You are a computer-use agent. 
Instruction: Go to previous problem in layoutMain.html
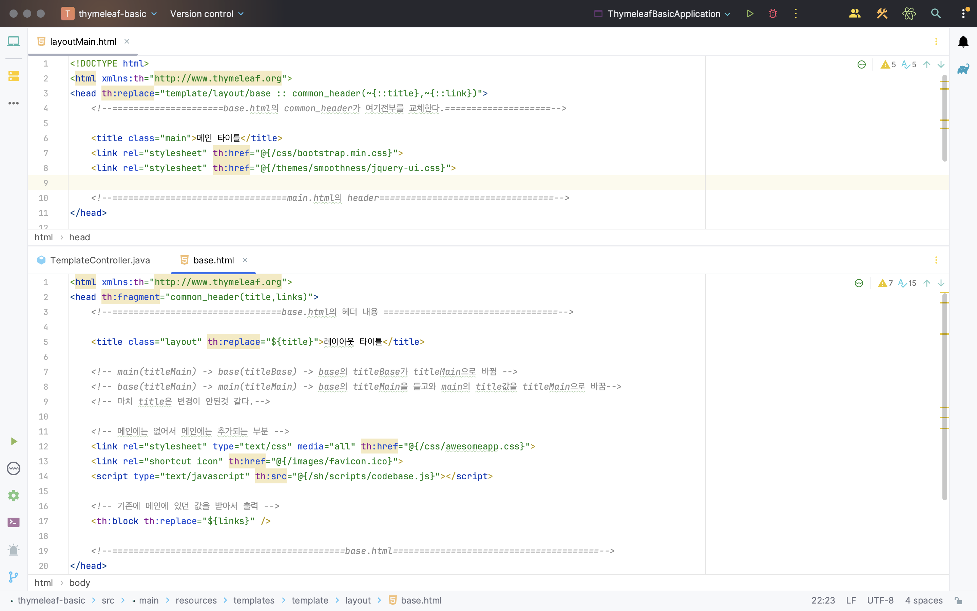(x=926, y=64)
